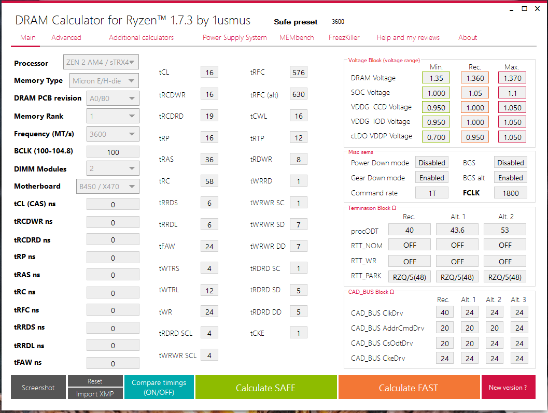Click the tRRDL ns input field

coord(113,345)
